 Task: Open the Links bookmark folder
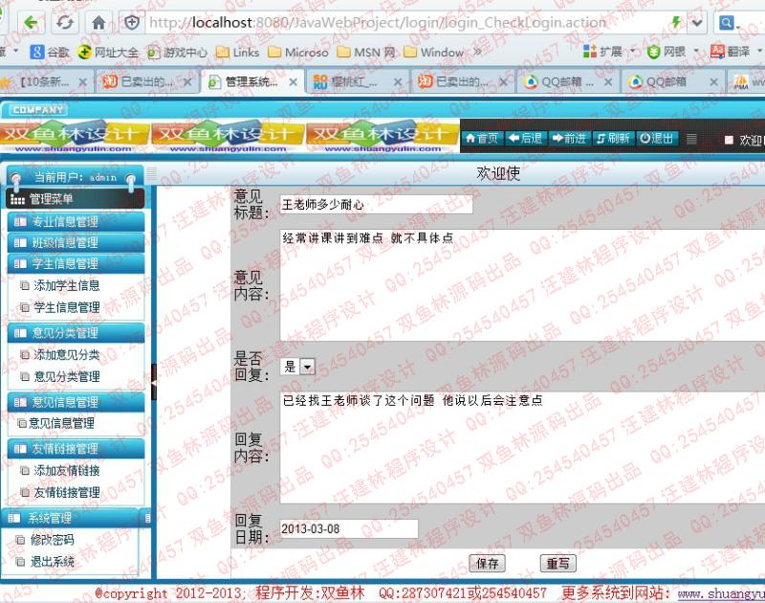click(x=237, y=53)
